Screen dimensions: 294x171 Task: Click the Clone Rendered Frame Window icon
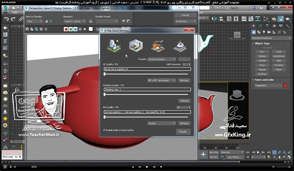(x=36, y=29)
